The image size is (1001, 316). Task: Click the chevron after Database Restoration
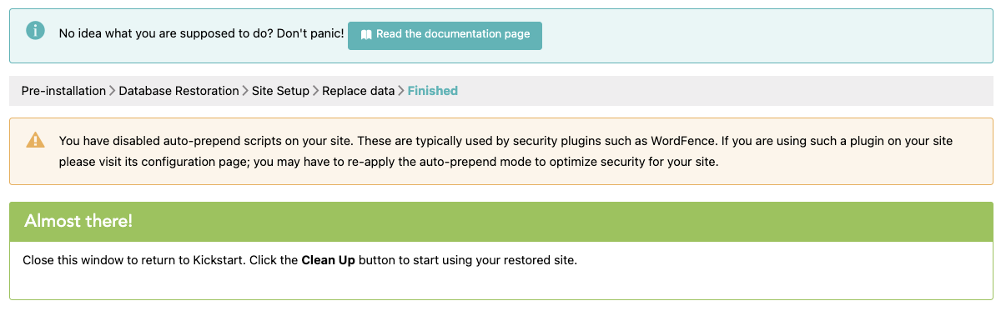coord(245,91)
